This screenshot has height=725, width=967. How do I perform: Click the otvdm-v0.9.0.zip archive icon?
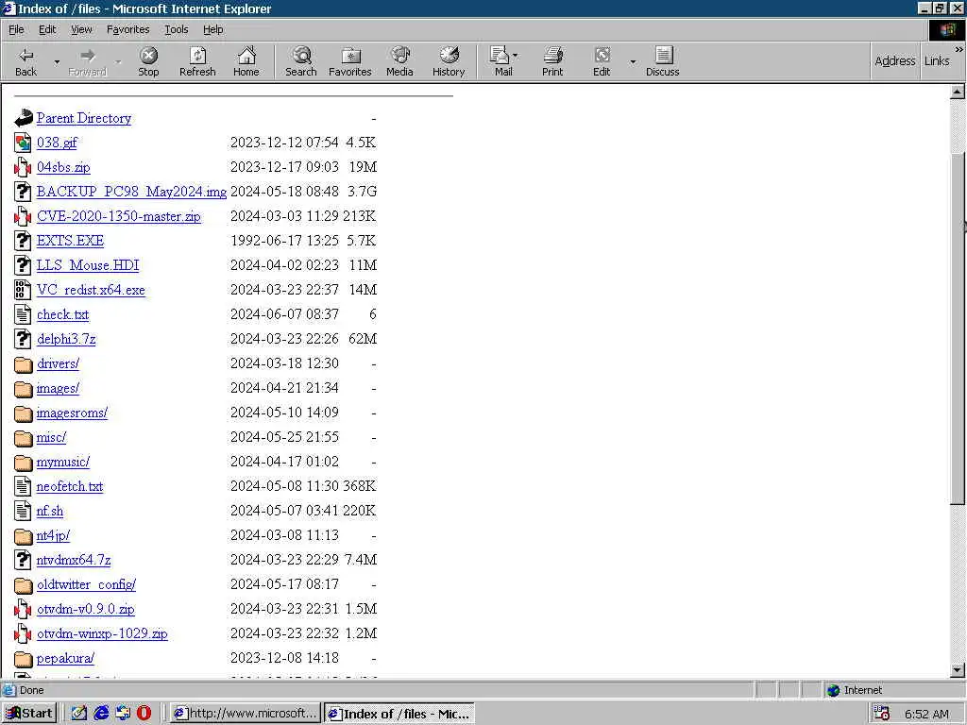[23, 609]
